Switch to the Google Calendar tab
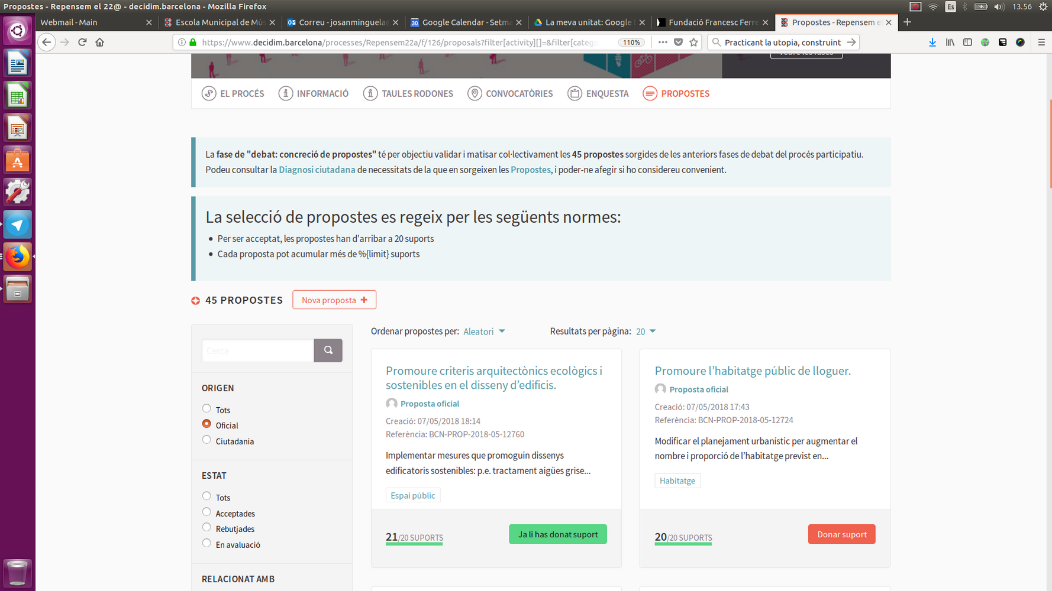This screenshot has width=1052, height=591. coord(466,22)
